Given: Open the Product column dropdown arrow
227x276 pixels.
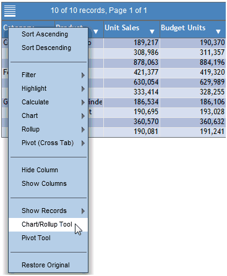Looking at the screenshot, I should pos(96,31).
